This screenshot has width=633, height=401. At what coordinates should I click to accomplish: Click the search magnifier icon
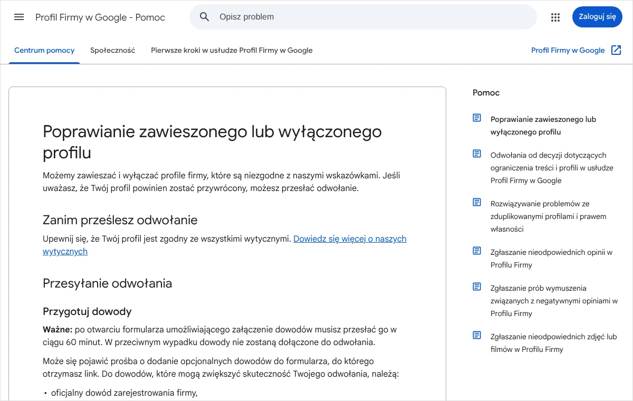pyautogui.click(x=205, y=17)
